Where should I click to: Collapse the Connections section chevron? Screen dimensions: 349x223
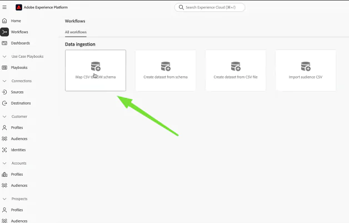[4, 81]
